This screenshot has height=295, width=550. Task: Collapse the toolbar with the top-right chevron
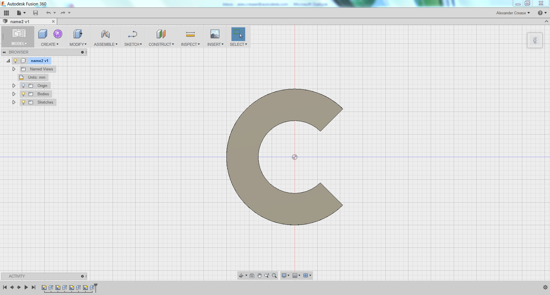click(546, 21)
